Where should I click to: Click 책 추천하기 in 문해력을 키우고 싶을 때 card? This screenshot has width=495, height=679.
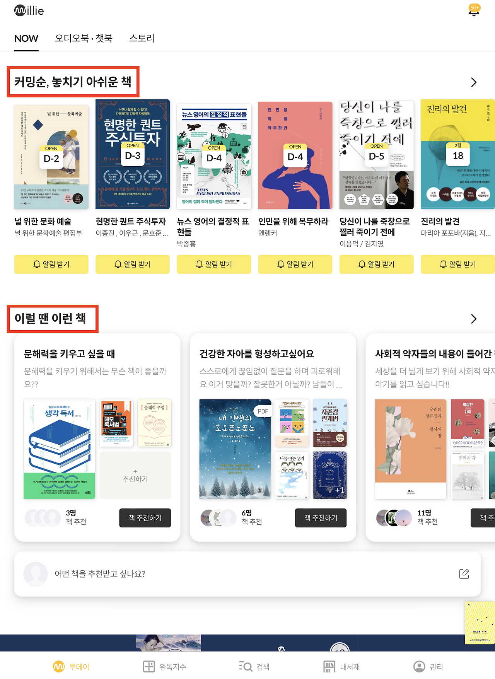click(x=145, y=518)
